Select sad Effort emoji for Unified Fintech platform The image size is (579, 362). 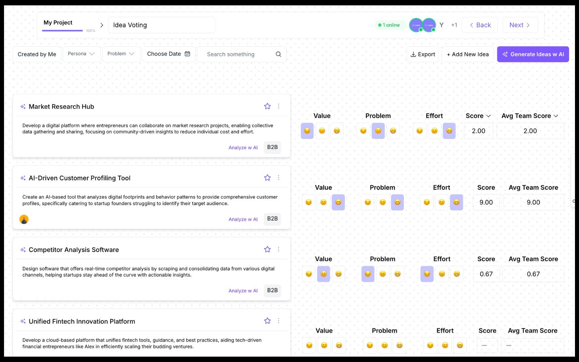(x=430, y=345)
